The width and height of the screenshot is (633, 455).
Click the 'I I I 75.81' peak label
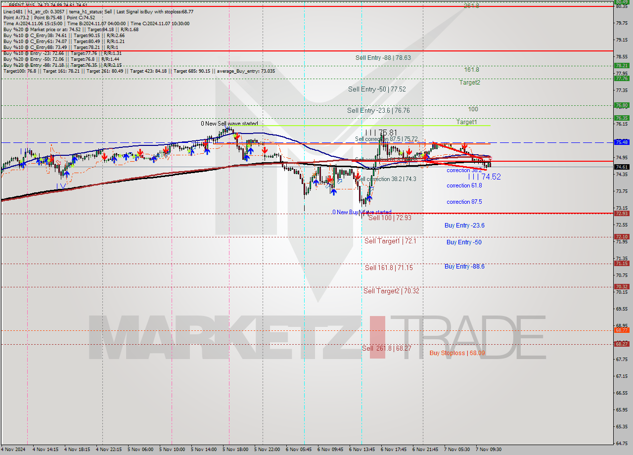point(381,133)
